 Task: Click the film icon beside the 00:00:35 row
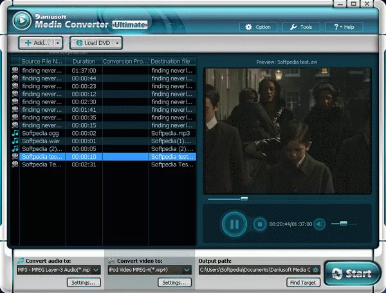coord(15,117)
